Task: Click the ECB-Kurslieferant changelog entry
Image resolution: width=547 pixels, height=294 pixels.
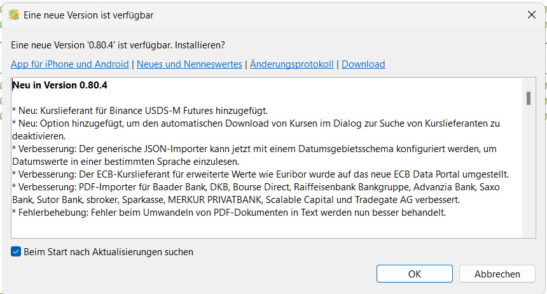Action: [x=261, y=175]
